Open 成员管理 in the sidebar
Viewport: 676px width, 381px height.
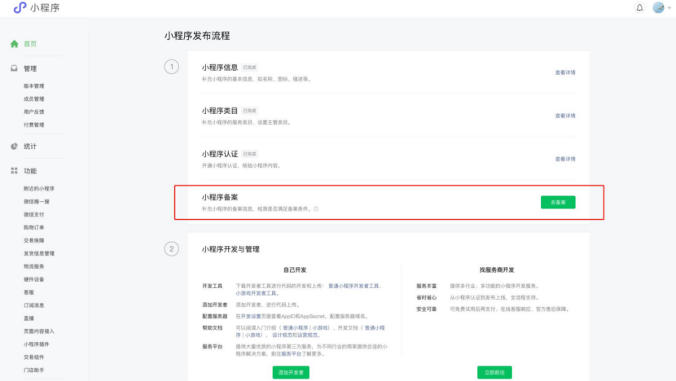(34, 99)
